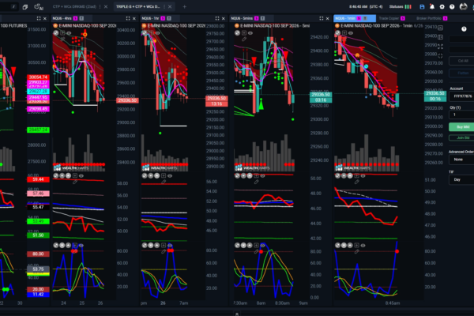
Task: Click the layers icon beside AI
Action: click(25, 6)
